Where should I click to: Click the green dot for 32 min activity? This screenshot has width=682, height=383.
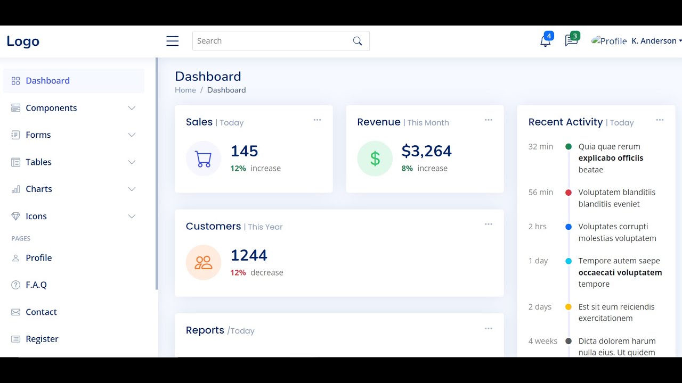(569, 146)
